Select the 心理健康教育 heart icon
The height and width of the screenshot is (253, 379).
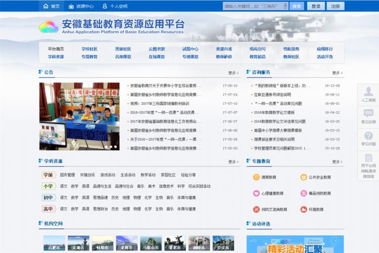tap(256, 193)
